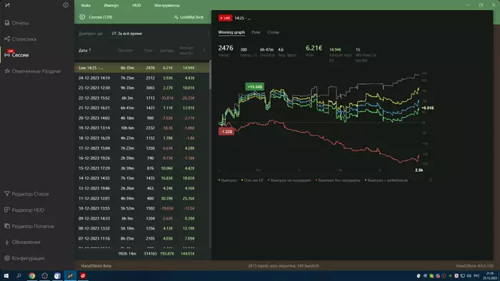
Task: Select session 17-12-2023 15:04
Action: [142, 148]
